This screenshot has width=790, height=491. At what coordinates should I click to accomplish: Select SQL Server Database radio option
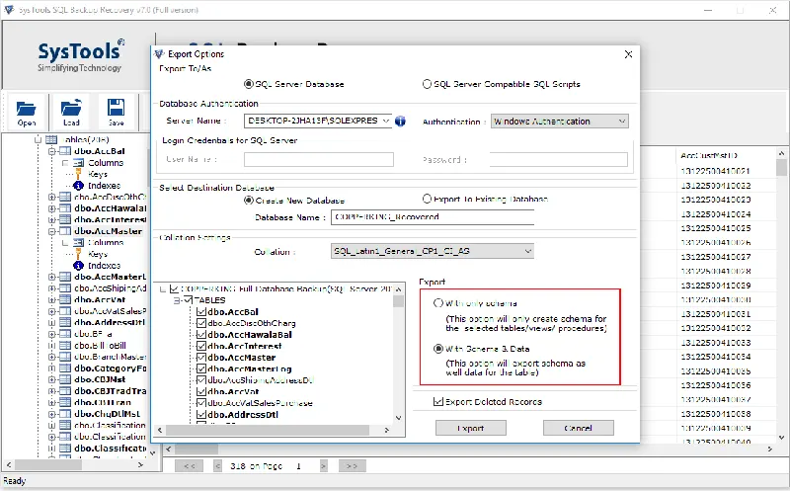[x=249, y=84]
